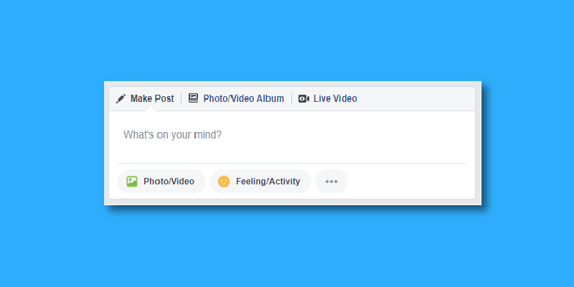Click separator between Make Post and Photo/Video Album
The width and height of the screenshot is (574, 287).
coord(182,99)
